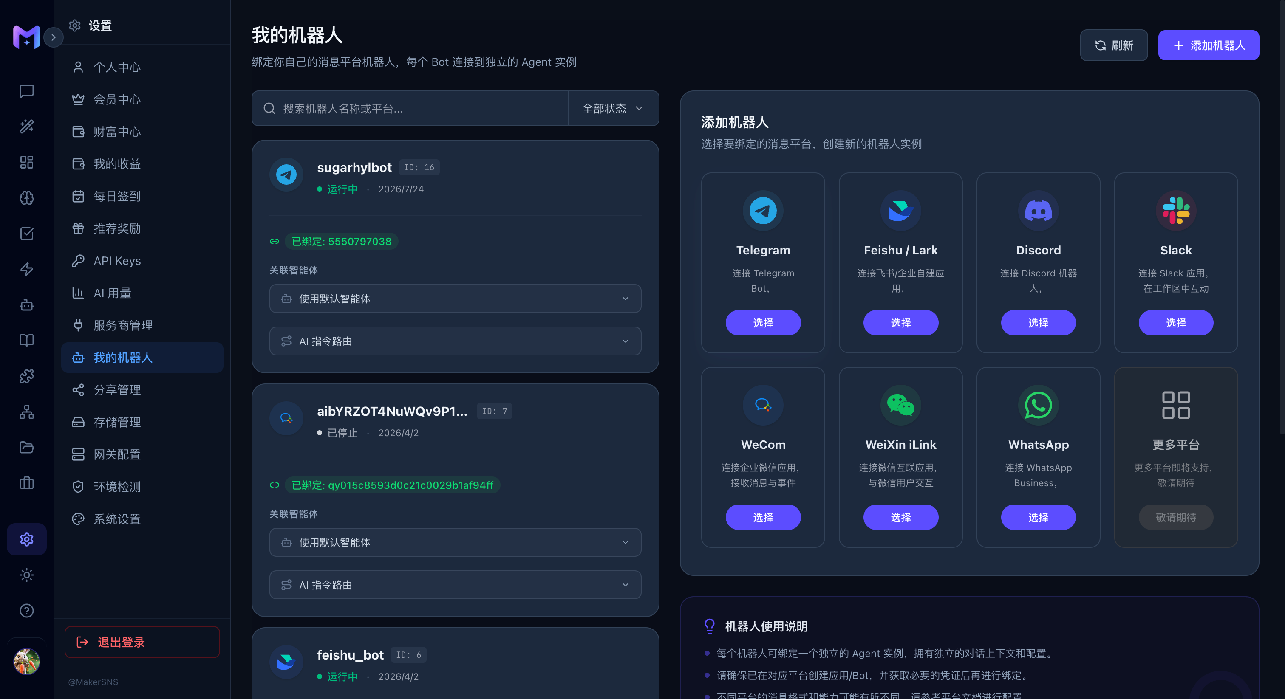Select 环境检测 in the settings menu

[142, 487]
